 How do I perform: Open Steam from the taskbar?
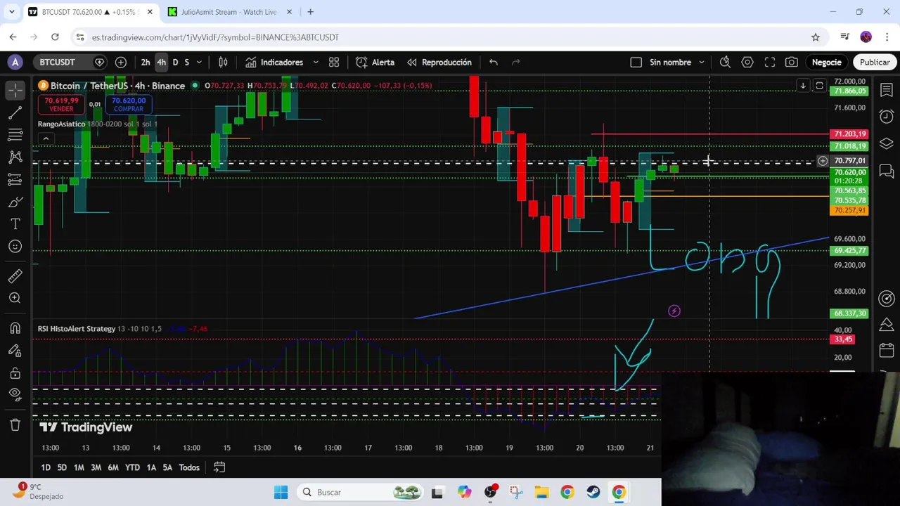tap(593, 492)
